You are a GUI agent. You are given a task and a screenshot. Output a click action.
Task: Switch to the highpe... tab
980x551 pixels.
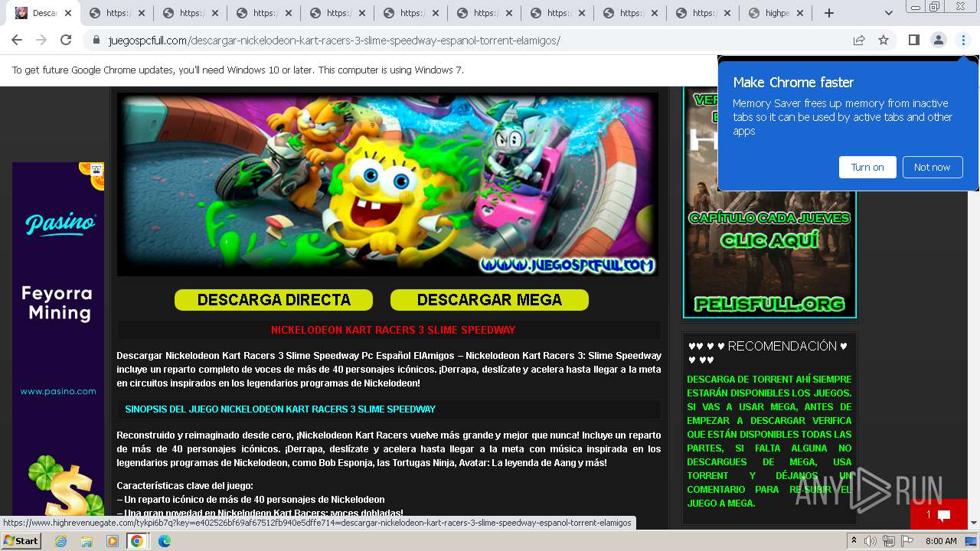pyautogui.click(x=775, y=13)
